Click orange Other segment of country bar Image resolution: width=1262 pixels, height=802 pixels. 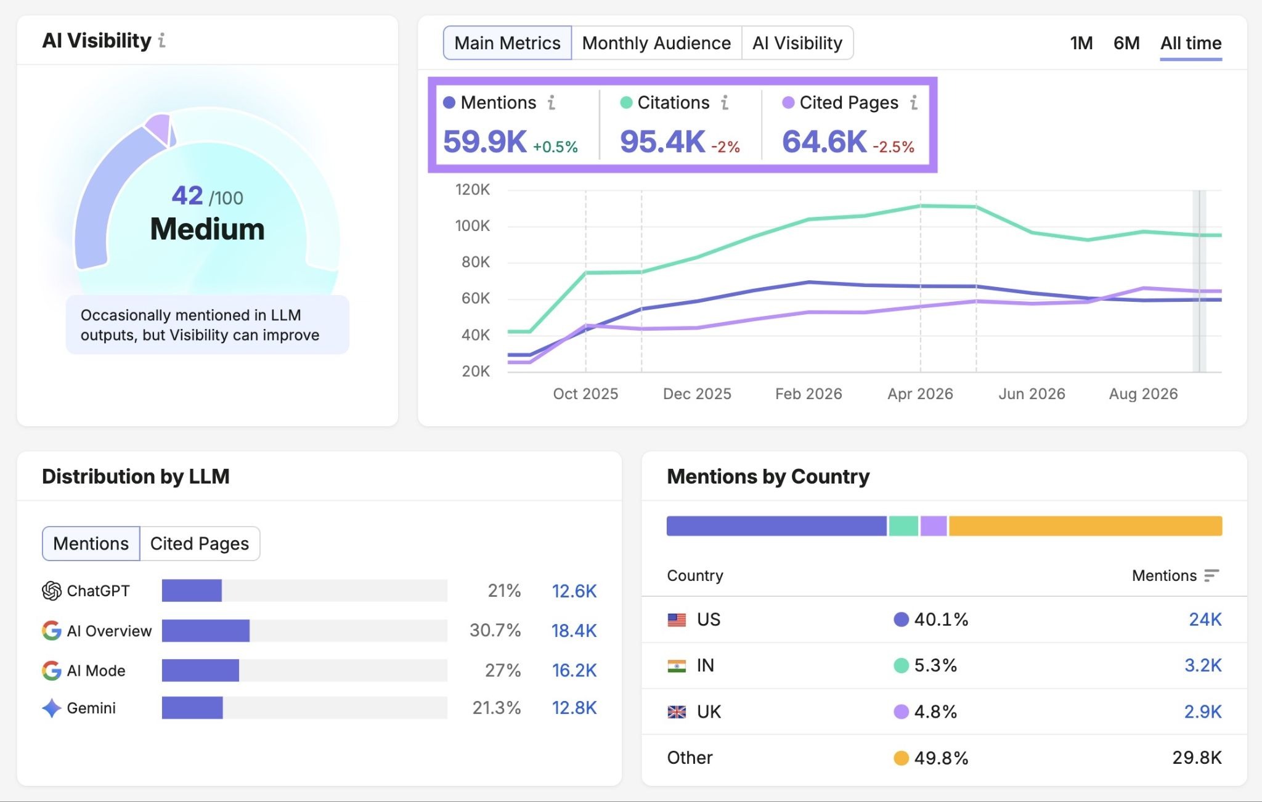pyautogui.click(x=1085, y=526)
